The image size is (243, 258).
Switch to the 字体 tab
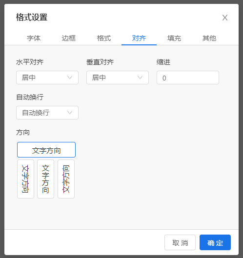click(x=34, y=38)
